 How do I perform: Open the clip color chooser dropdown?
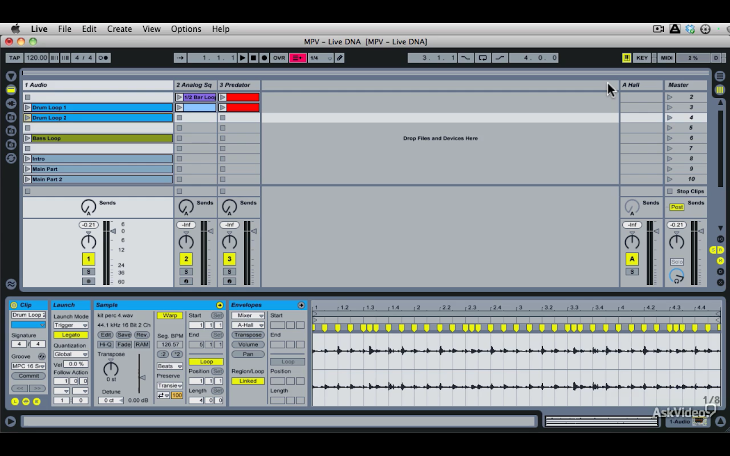pyautogui.click(x=29, y=325)
